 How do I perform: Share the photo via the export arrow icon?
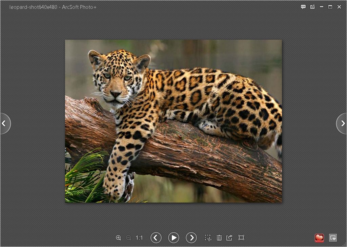[x=229, y=237]
